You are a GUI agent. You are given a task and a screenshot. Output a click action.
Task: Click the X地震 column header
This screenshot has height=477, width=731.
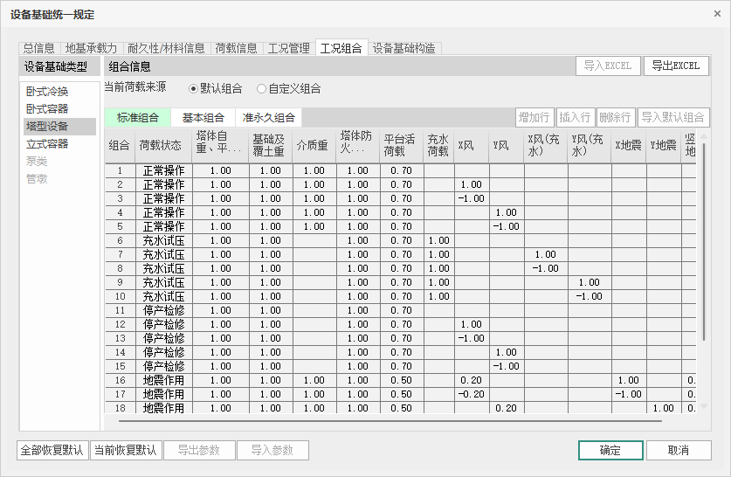coord(629,146)
